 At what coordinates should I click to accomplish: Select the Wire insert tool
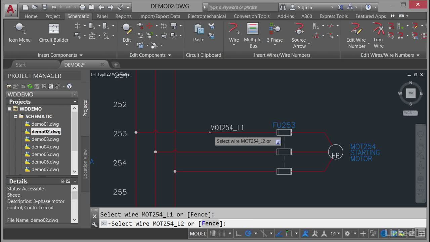[x=234, y=34]
